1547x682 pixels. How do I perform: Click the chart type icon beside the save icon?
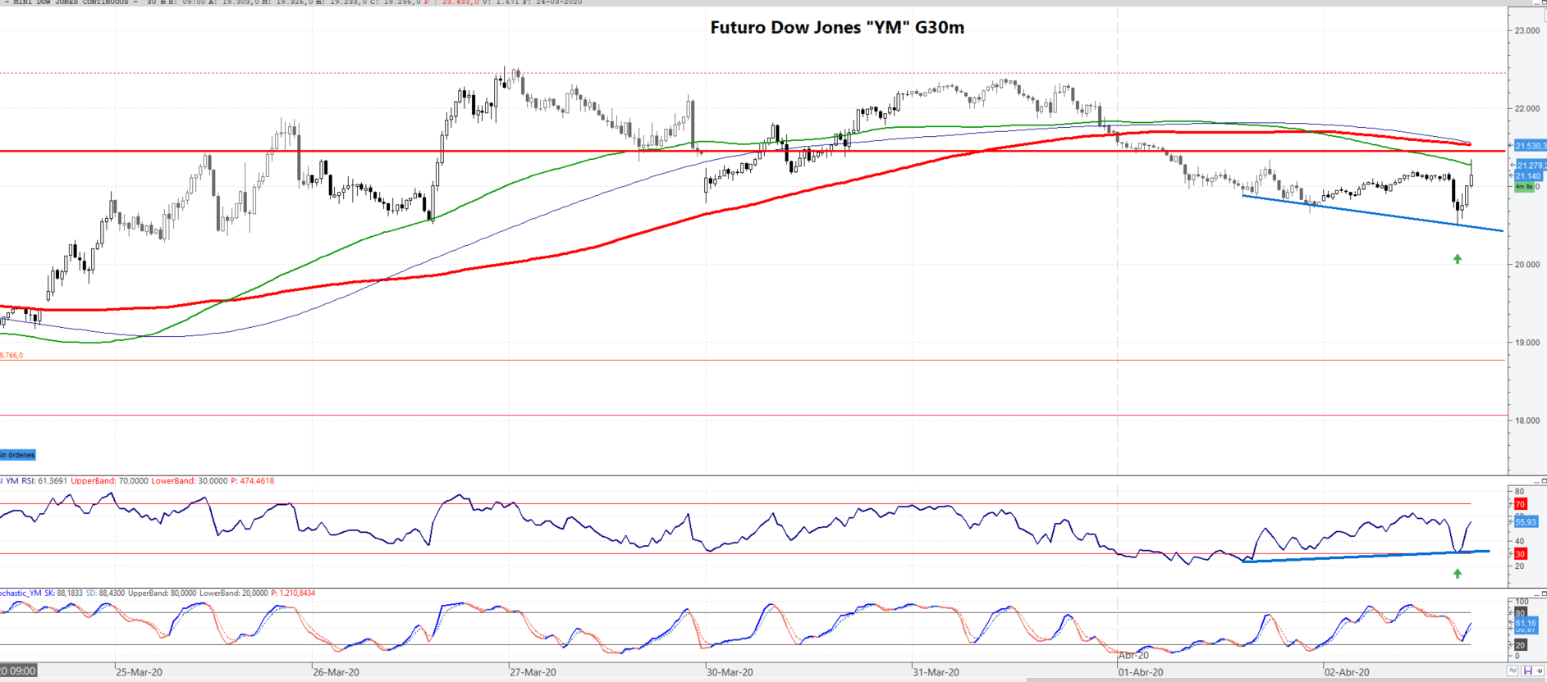click(1513, 671)
